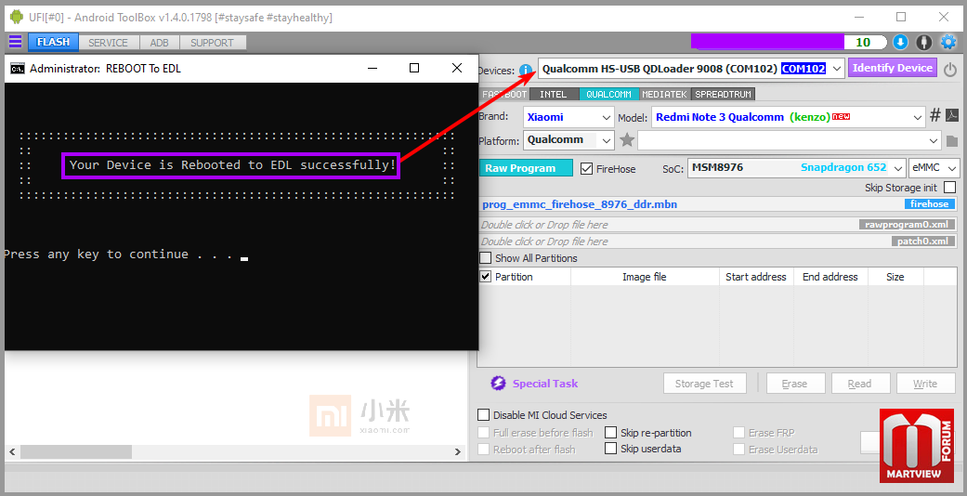Click the counter value 10
This screenshot has height=496, width=967.
pos(863,42)
